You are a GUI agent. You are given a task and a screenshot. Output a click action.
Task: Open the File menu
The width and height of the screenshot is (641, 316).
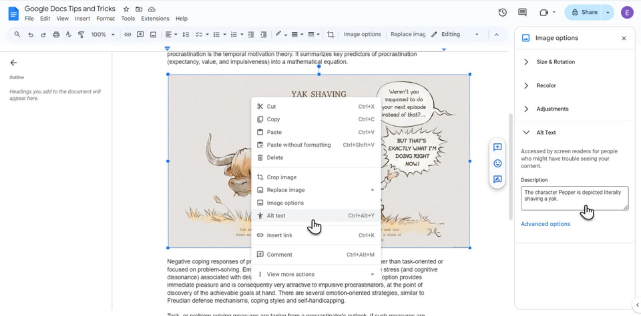[29, 19]
